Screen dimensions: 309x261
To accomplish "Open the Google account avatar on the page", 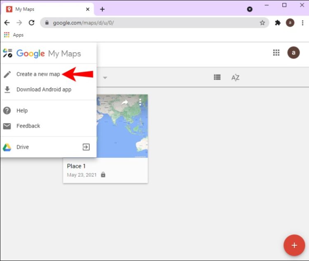I will [x=293, y=53].
